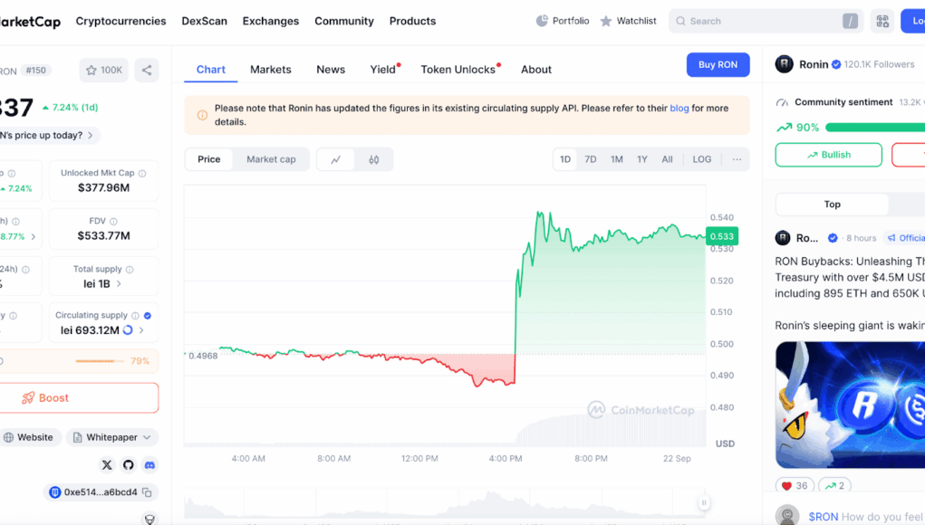Switch to the News tab

pyautogui.click(x=331, y=70)
